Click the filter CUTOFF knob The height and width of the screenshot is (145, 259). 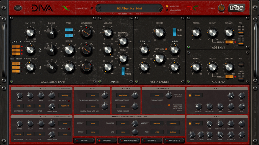click(x=160, y=33)
